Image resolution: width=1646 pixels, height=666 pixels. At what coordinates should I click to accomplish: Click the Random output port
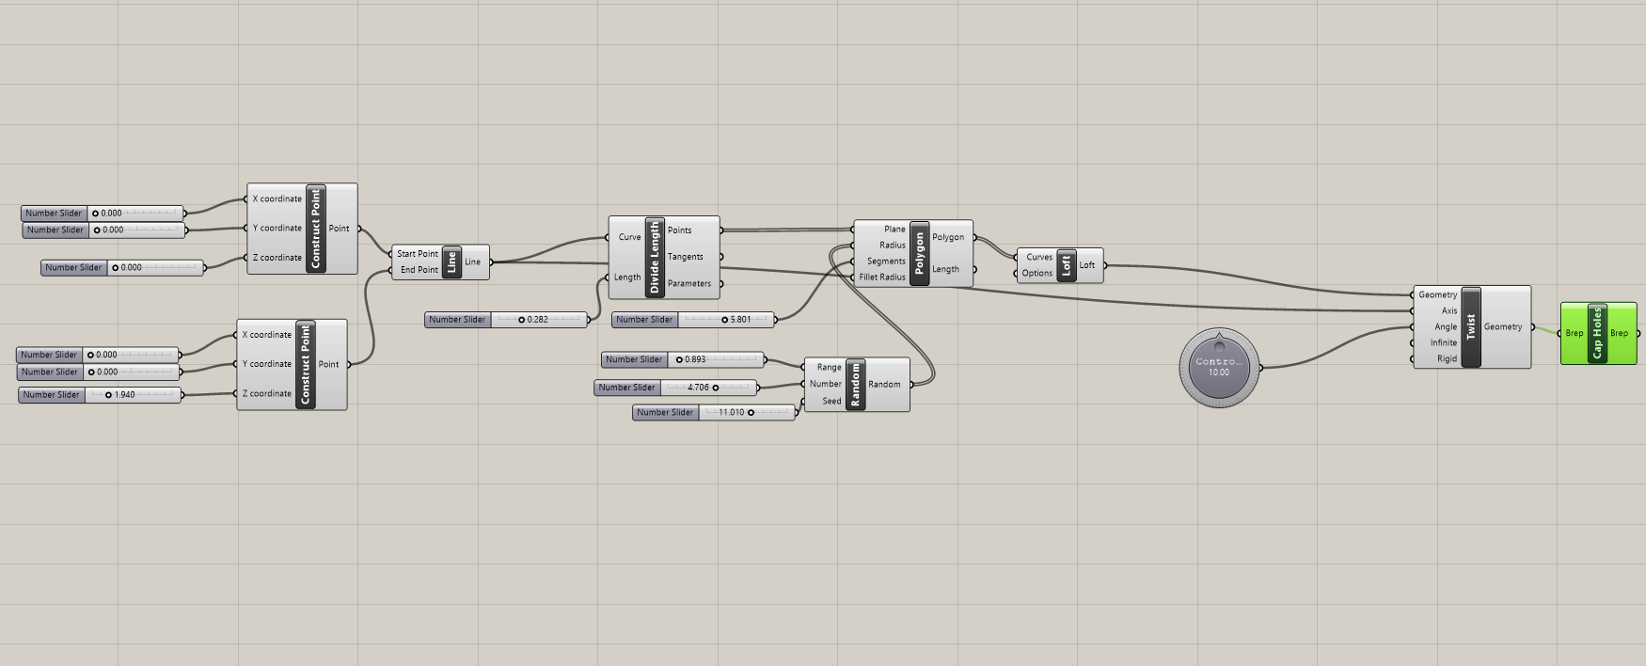click(884, 384)
